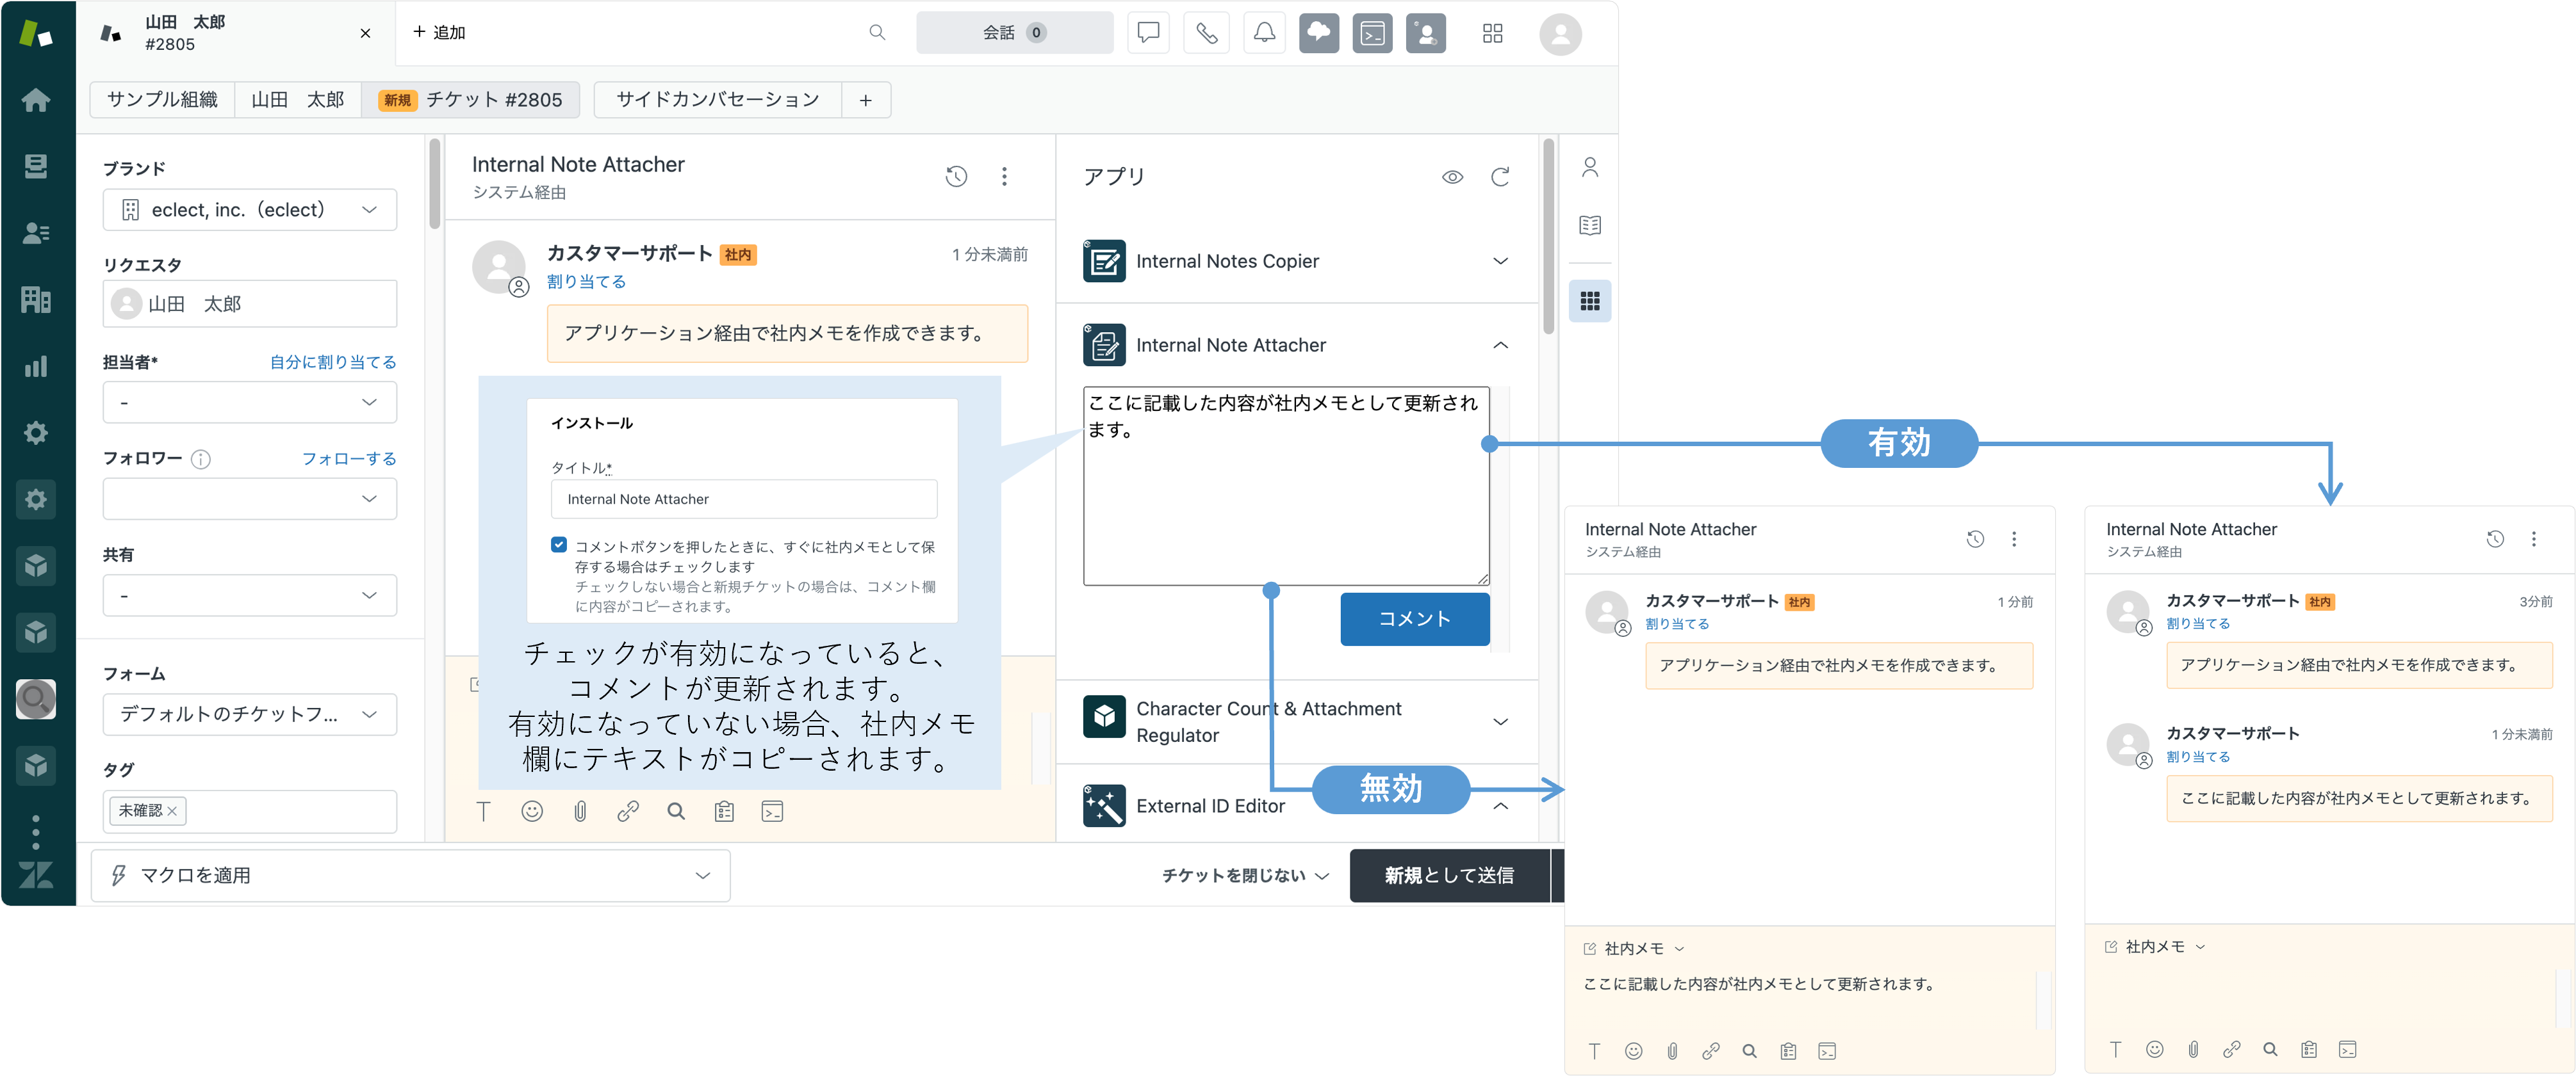Viewport: 2576px width, 1076px height.
Task: Open the Brand dropdown eclect, inc.
Action: click(x=250, y=210)
